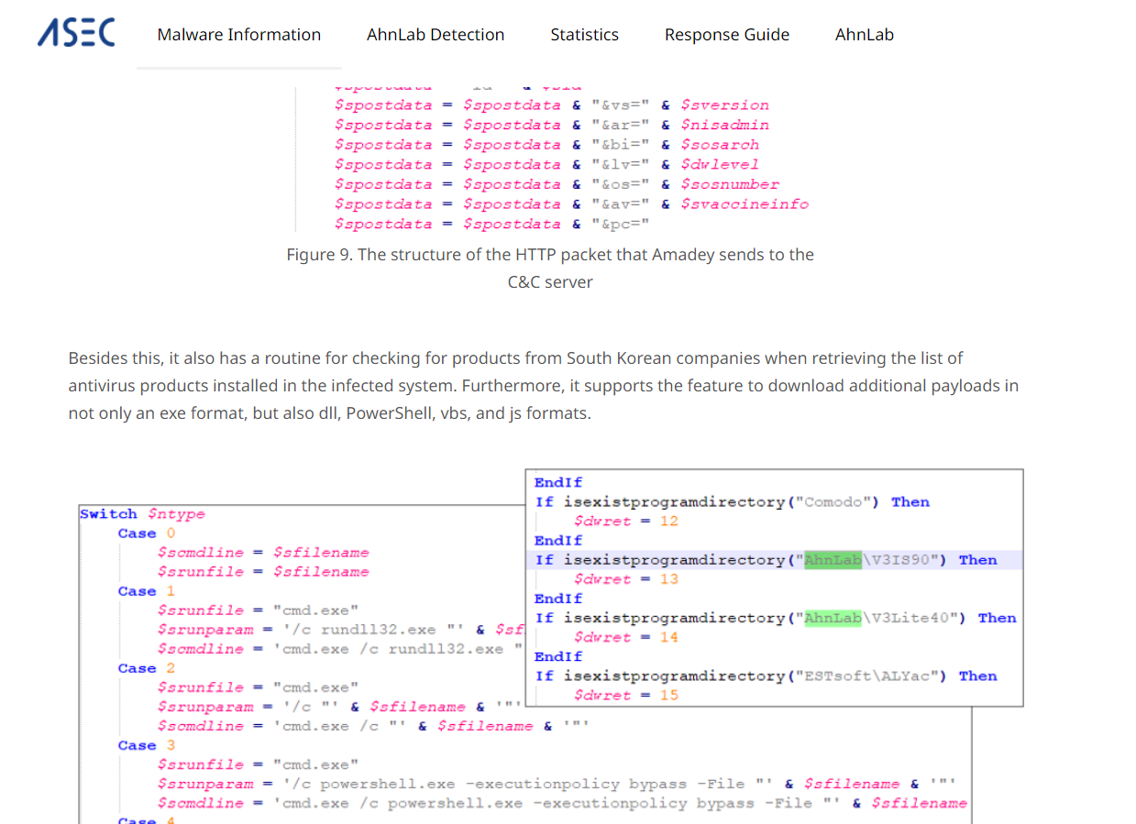Click the $srunparam line with powershell.exe -executionpolicy bypass

(x=557, y=784)
